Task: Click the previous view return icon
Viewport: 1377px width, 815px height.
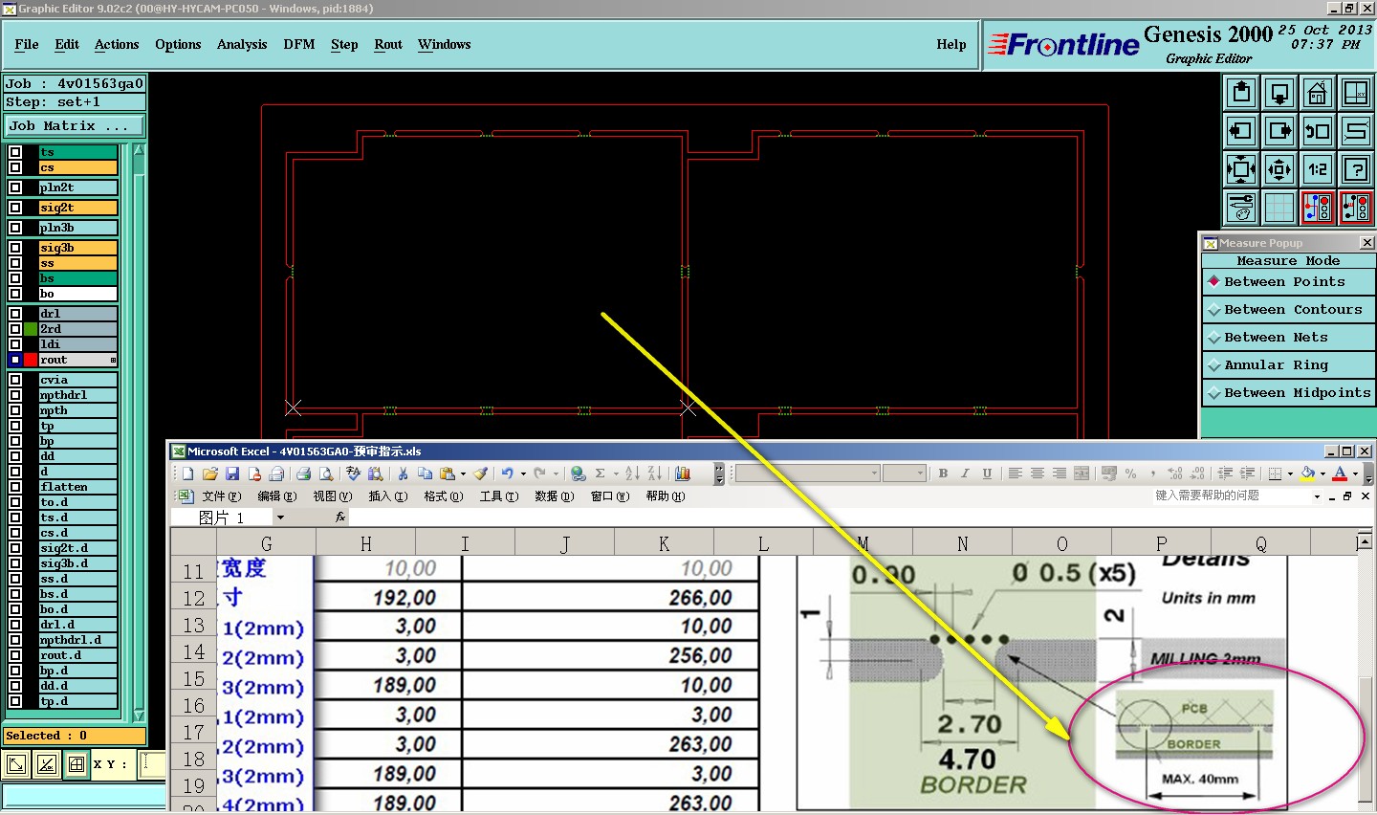Action: pyautogui.click(x=1318, y=131)
